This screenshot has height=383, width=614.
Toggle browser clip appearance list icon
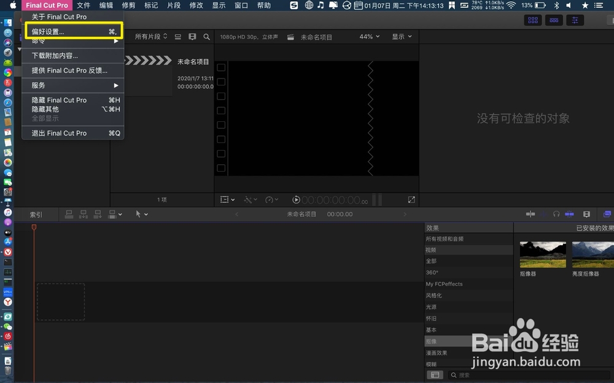pos(178,37)
